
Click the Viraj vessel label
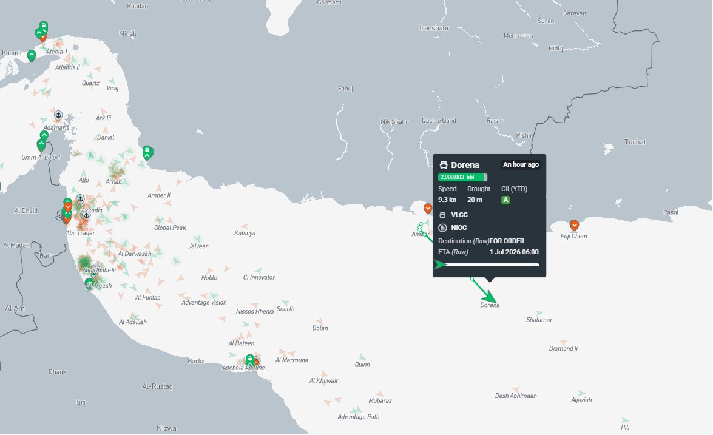coord(112,88)
